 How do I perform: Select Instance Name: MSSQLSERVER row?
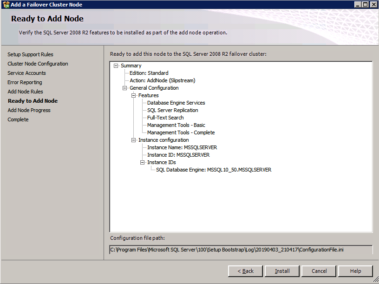pos(182,147)
